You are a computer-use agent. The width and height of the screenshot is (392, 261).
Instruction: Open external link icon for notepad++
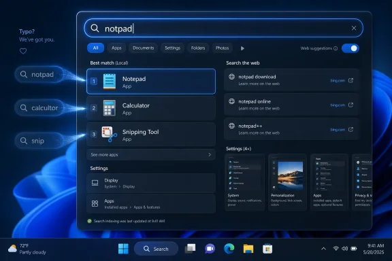click(350, 129)
